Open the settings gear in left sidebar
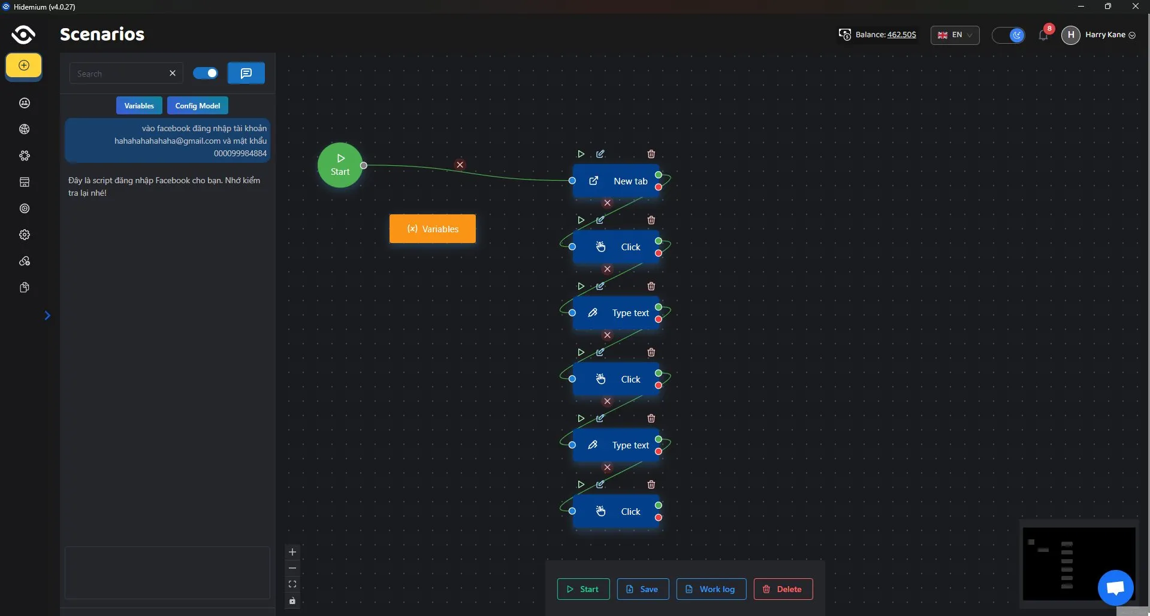Screen dimensions: 1150x616 point(25,235)
